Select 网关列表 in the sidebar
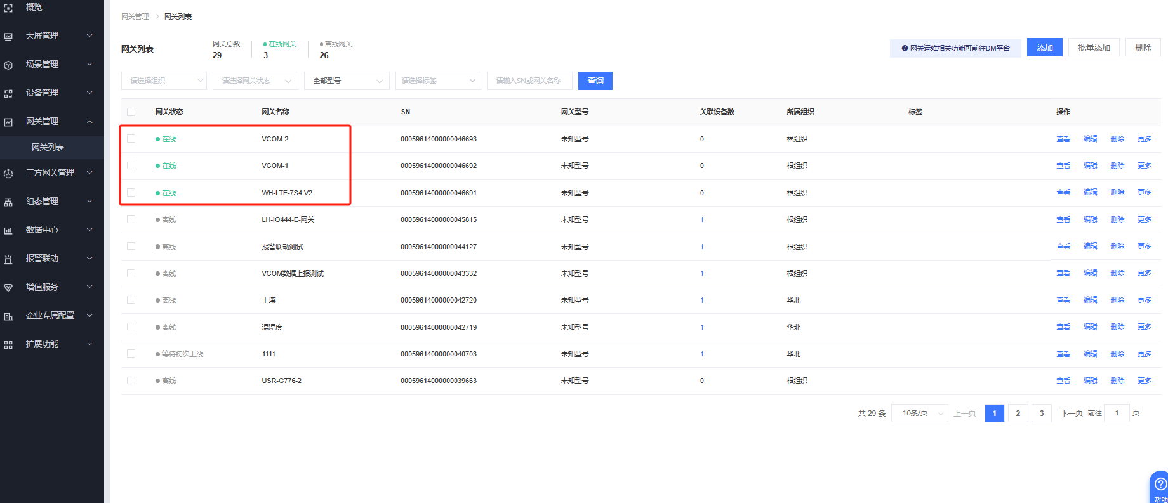1168x503 pixels. point(48,147)
